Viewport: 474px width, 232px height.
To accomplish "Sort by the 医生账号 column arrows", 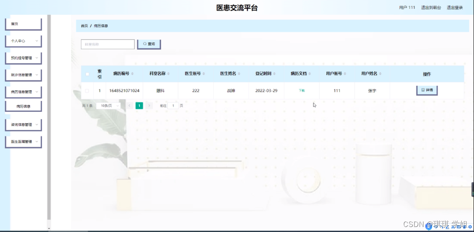I will point(204,74).
